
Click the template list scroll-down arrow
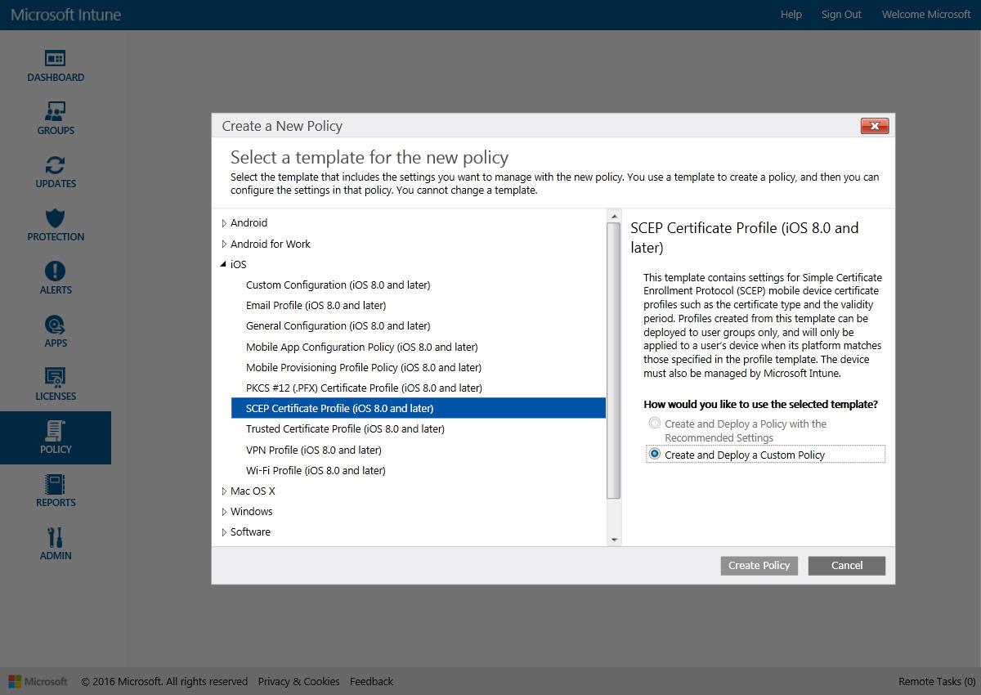click(x=614, y=540)
